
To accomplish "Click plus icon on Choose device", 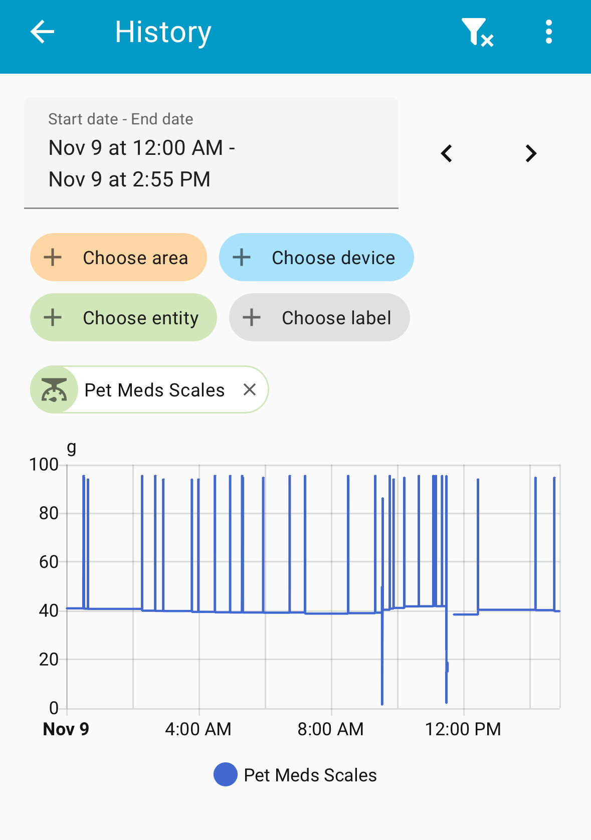I will 242,258.
